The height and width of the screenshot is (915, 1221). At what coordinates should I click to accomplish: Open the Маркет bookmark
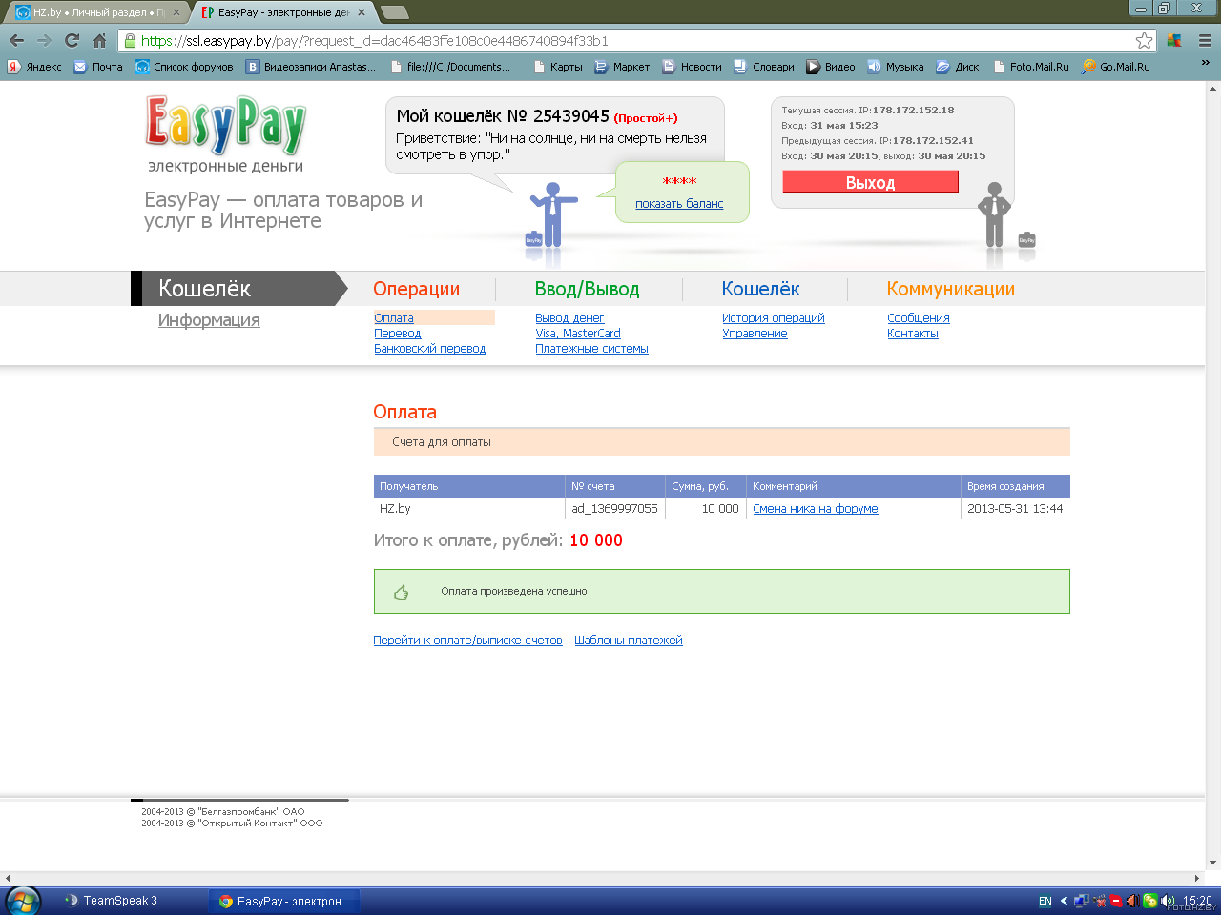622,67
